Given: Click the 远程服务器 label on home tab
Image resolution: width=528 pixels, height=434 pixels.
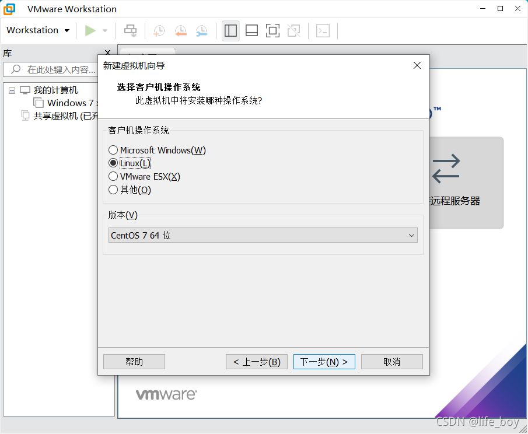Looking at the screenshot, I should (x=455, y=201).
